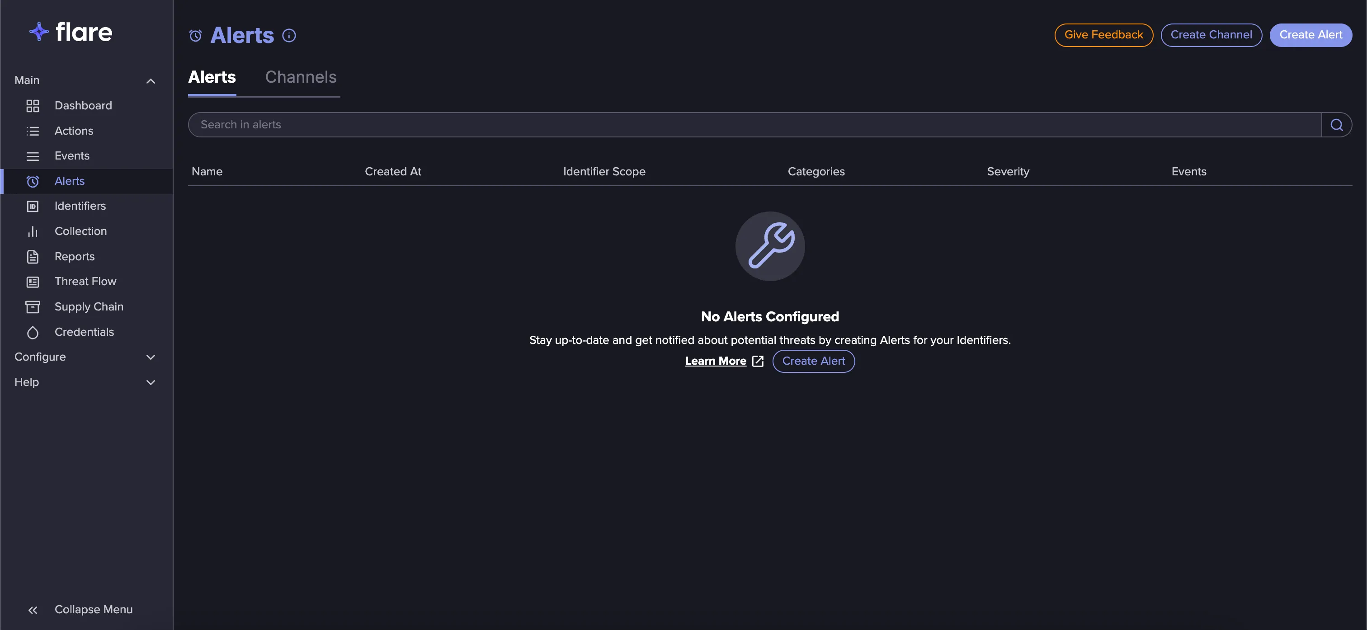Click the Events lines icon
Image resolution: width=1367 pixels, height=630 pixels.
(x=33, y=156)
